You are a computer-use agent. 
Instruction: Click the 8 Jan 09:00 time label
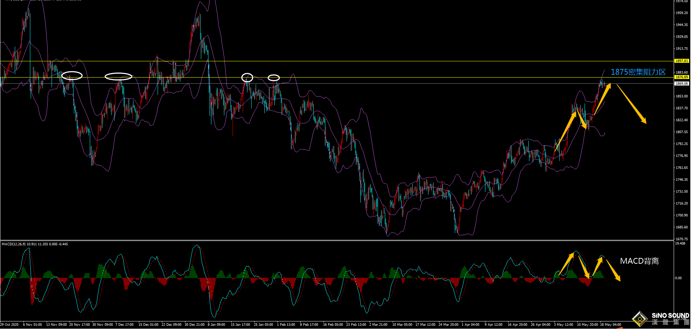click(216, 325)
